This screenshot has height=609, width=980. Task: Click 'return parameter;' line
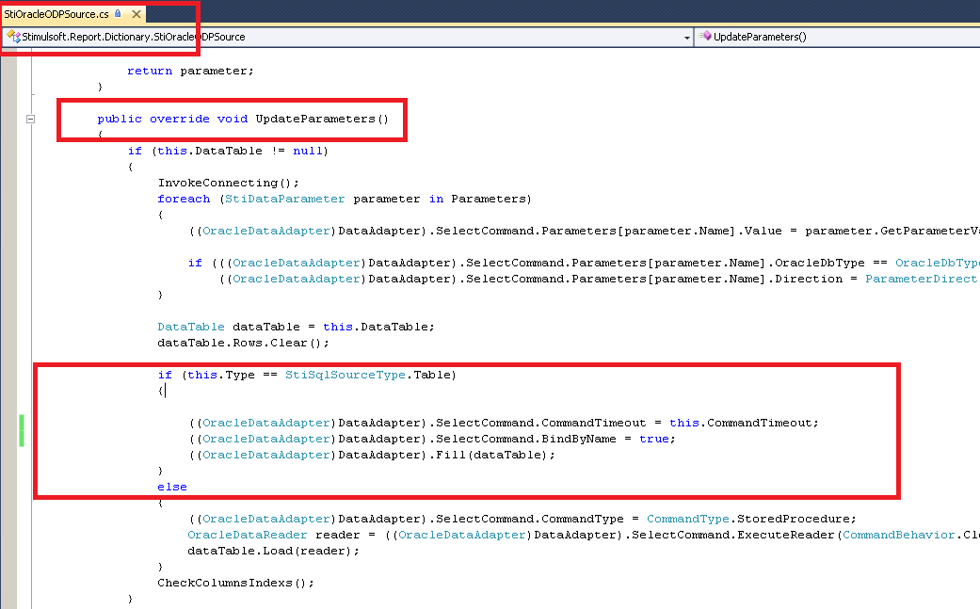(190, 72)
